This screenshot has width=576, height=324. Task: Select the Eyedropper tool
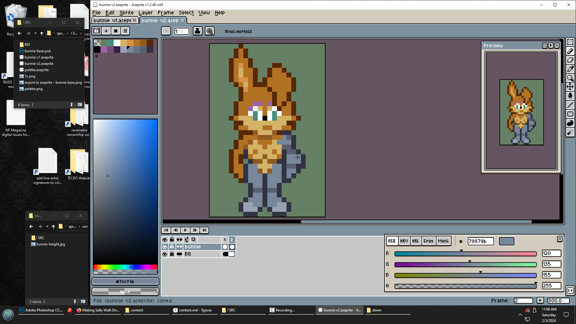570,69
